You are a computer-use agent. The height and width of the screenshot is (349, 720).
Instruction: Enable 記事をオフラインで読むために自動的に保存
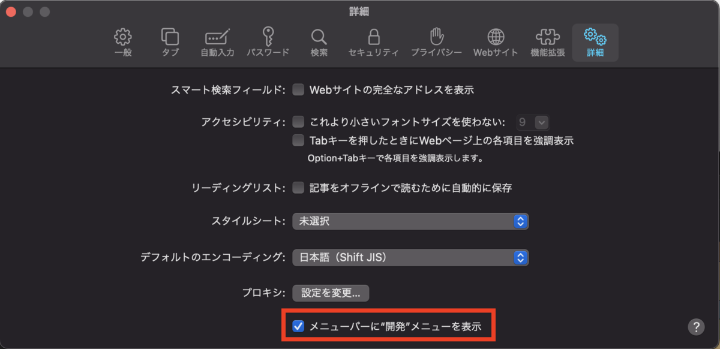(298, 186)
